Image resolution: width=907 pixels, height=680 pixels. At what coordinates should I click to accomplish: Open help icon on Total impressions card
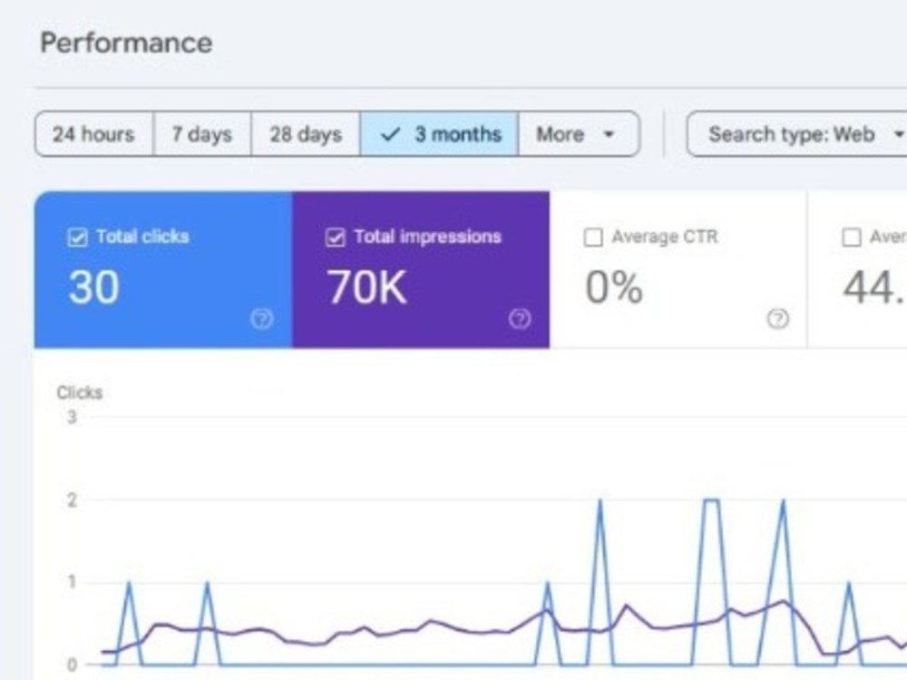pos(520,318)
